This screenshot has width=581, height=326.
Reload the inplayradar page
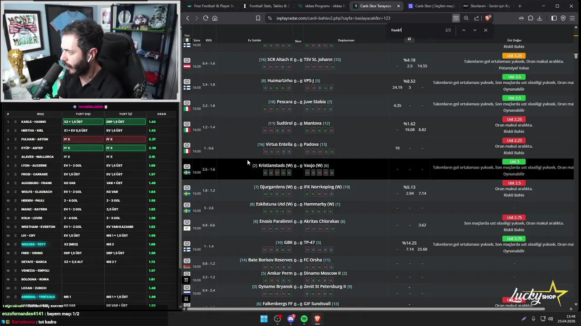coord(206,18)
